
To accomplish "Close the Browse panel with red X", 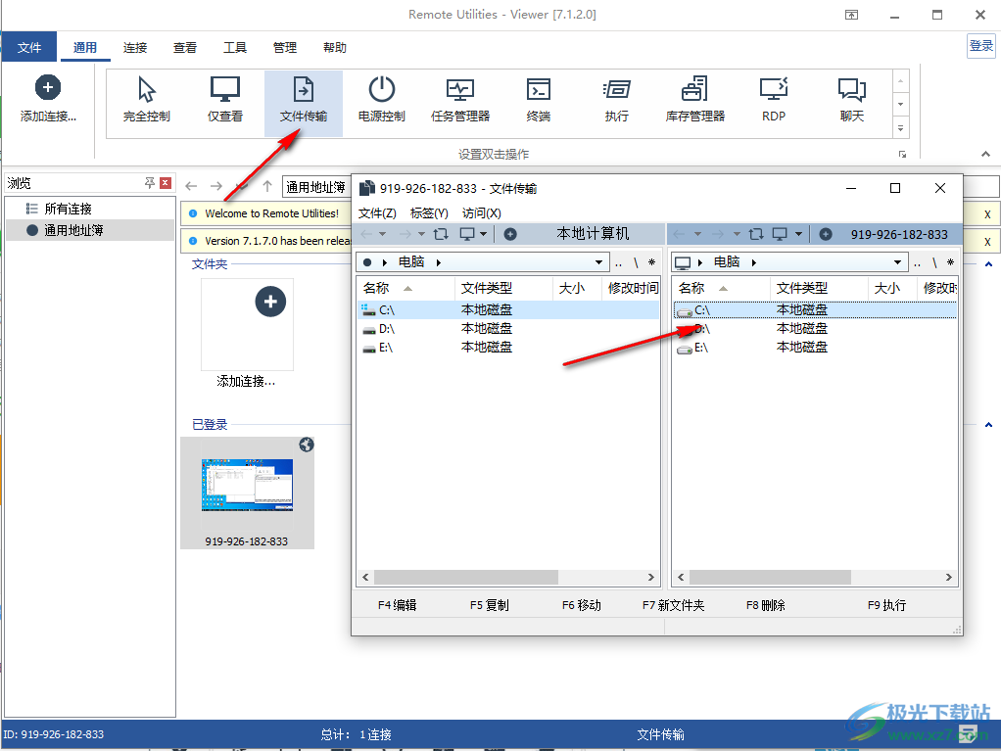I will tap(166, 183).
